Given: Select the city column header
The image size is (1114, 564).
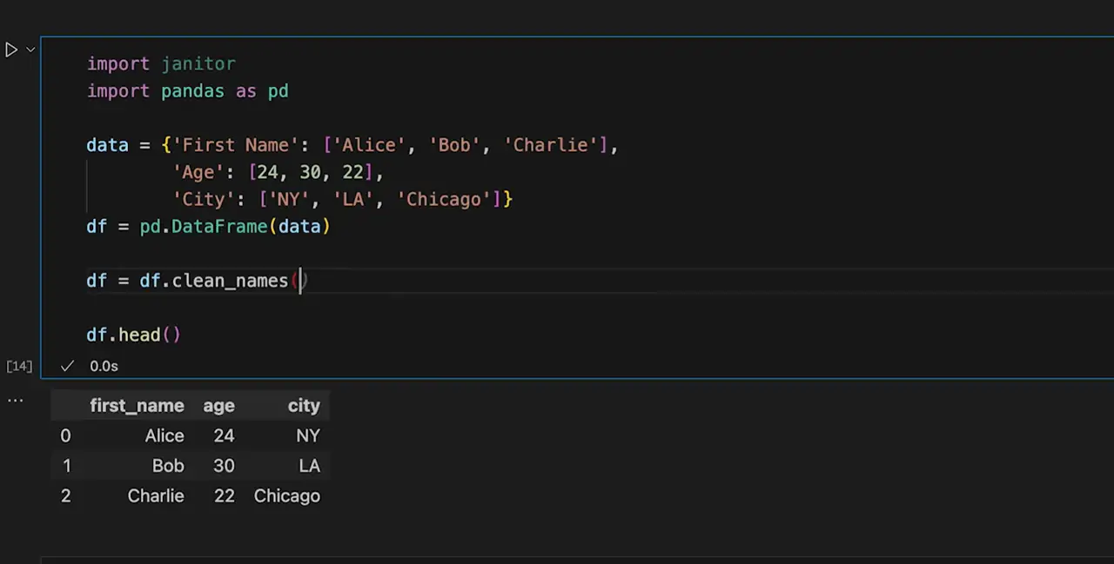Looking at the screenshot, I should click(304, 406).
